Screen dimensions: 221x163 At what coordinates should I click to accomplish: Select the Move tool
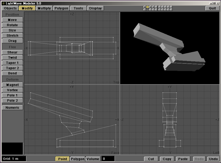coord(12,20)
